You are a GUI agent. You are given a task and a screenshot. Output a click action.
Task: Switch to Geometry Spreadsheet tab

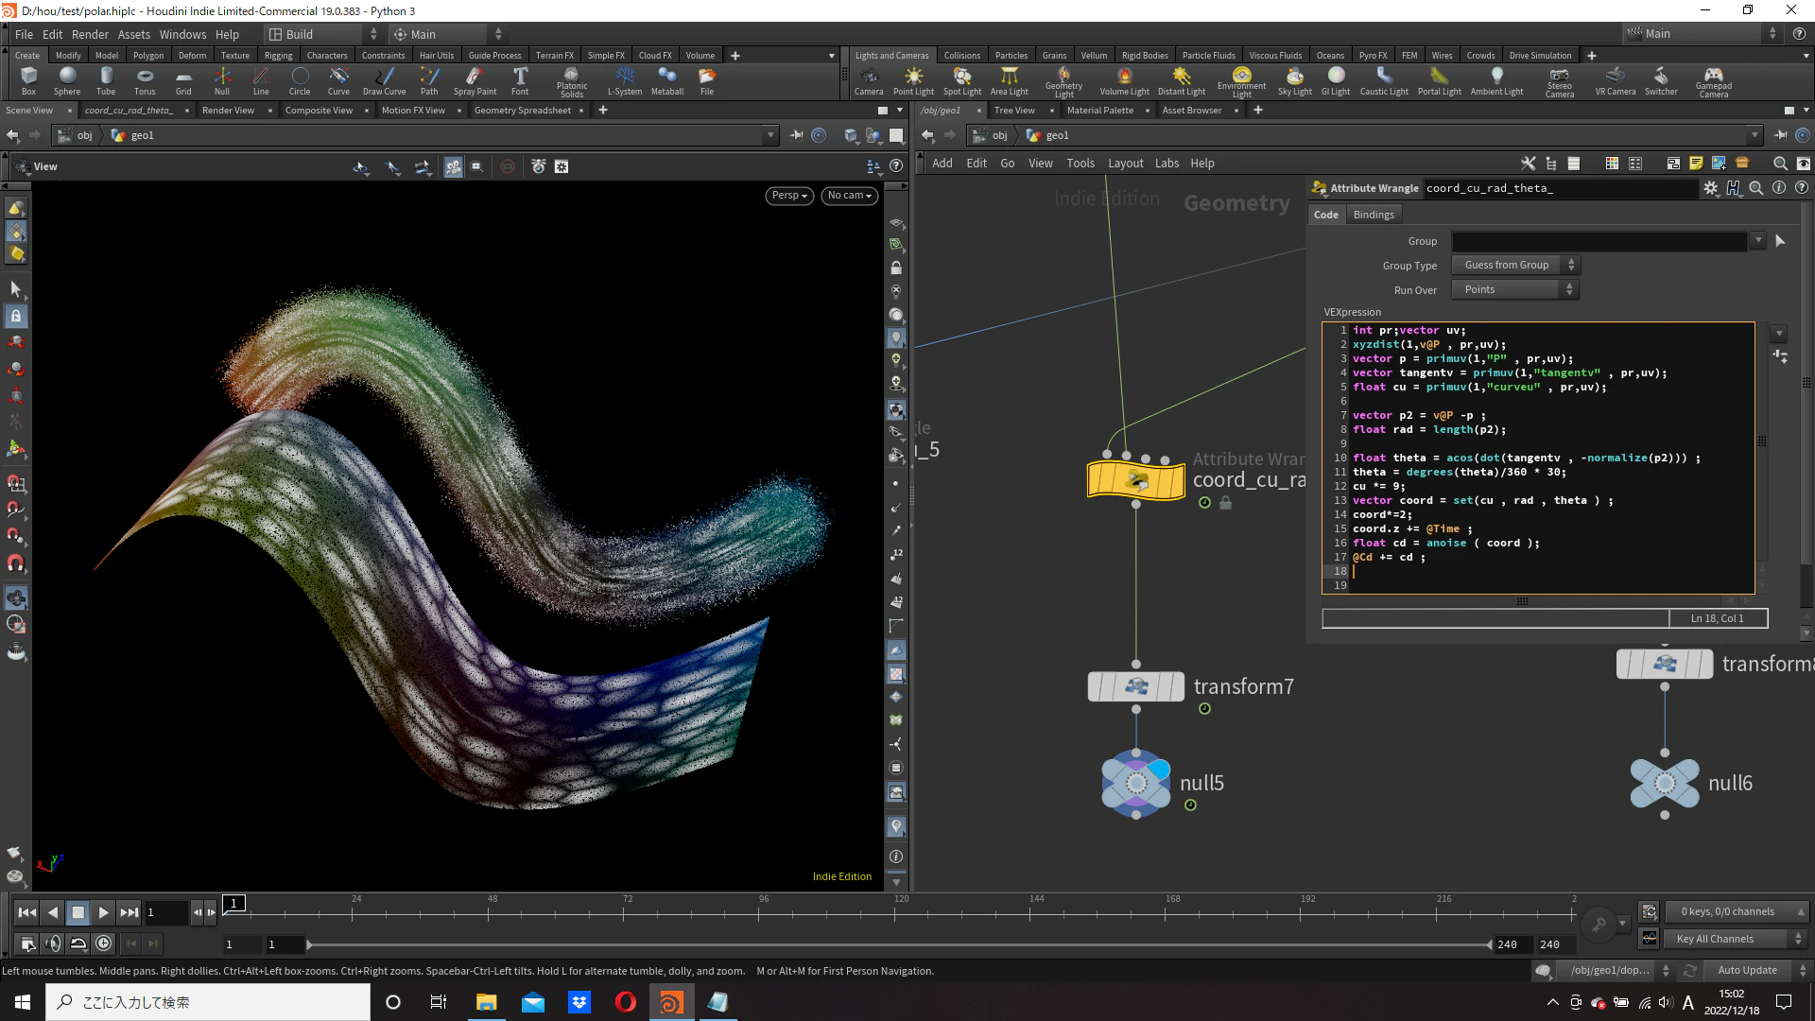[522, 111]
